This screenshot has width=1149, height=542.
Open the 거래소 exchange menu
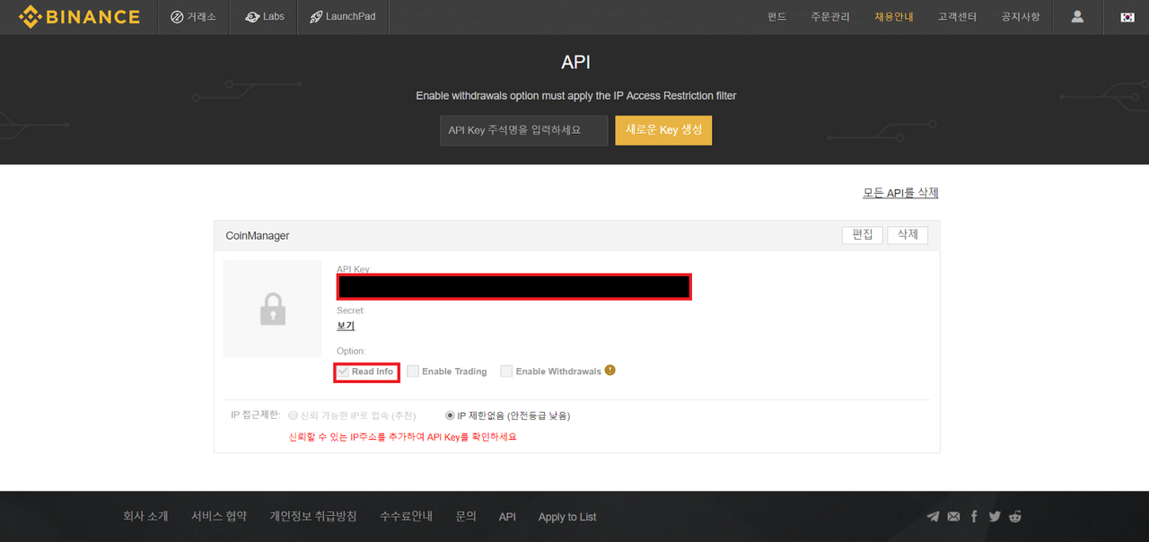[193, 17]
